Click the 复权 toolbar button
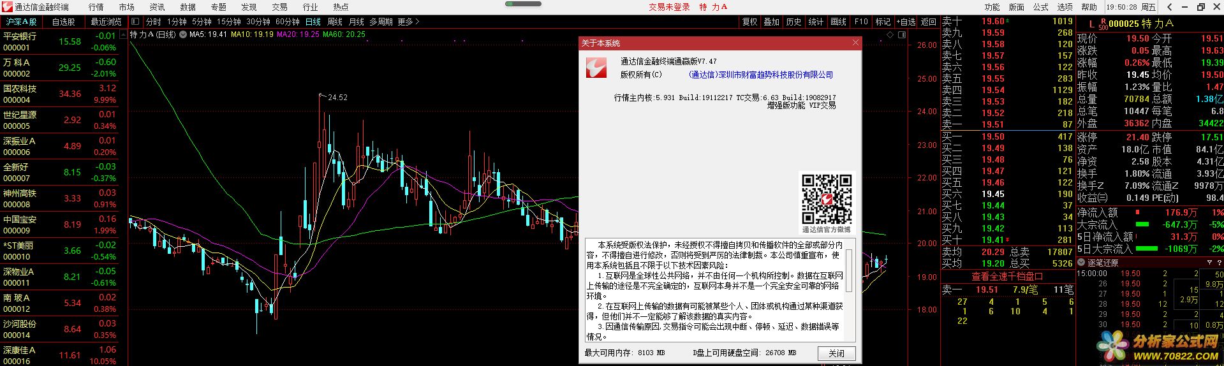Image resolution: width=1224 pixels, height=366 pixels. pyautogui.click(x=749, y=22)
